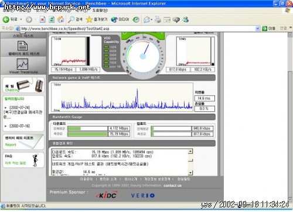This screenshot has width=293, height=212.
Task: Open the address bar dropdown arrow
Action: pyautogui.click(x=258, y=29)
